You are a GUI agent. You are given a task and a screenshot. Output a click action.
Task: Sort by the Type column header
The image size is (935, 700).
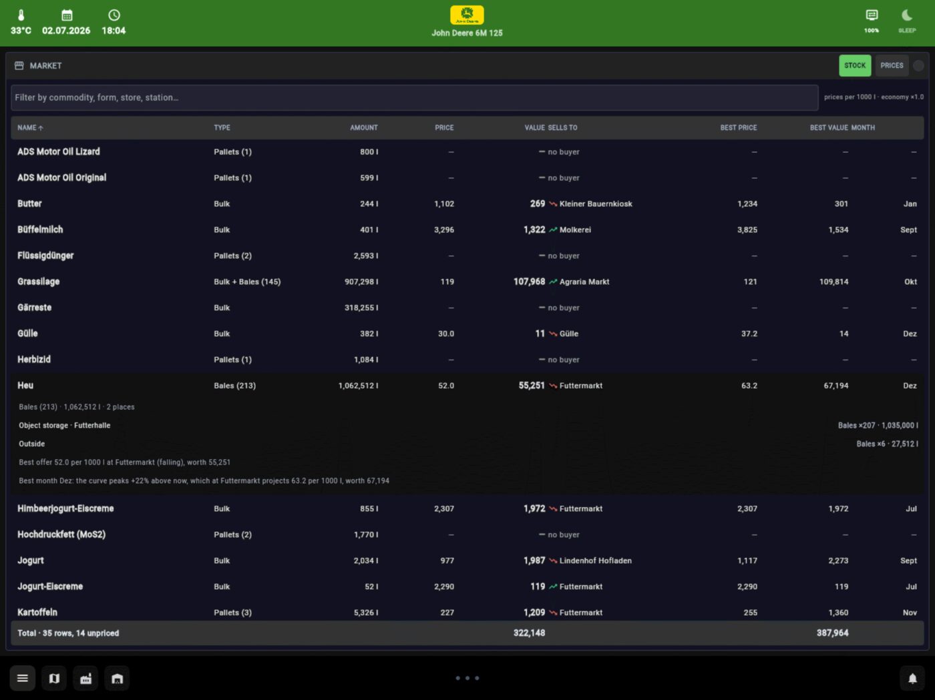point(222,127)
